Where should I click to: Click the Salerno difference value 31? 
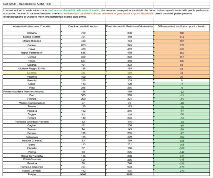[x=182, y=73]
